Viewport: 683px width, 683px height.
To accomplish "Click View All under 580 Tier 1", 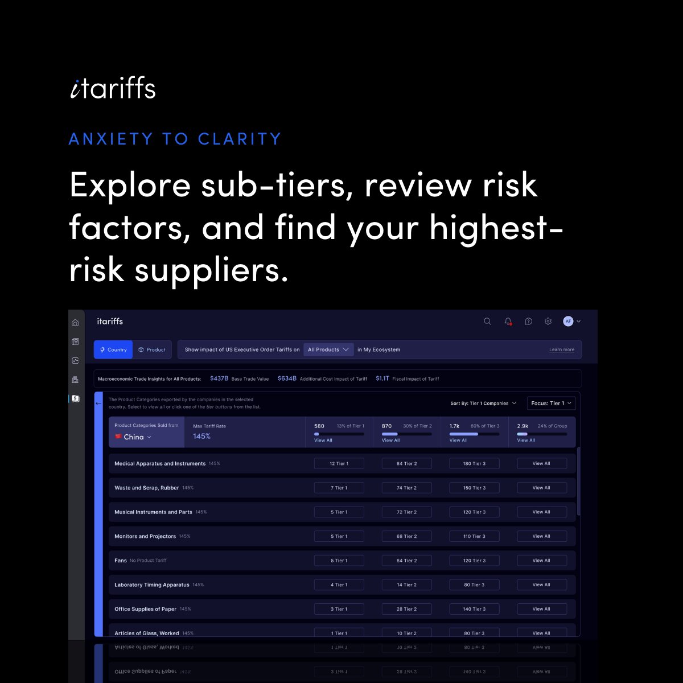I will 323,441.
